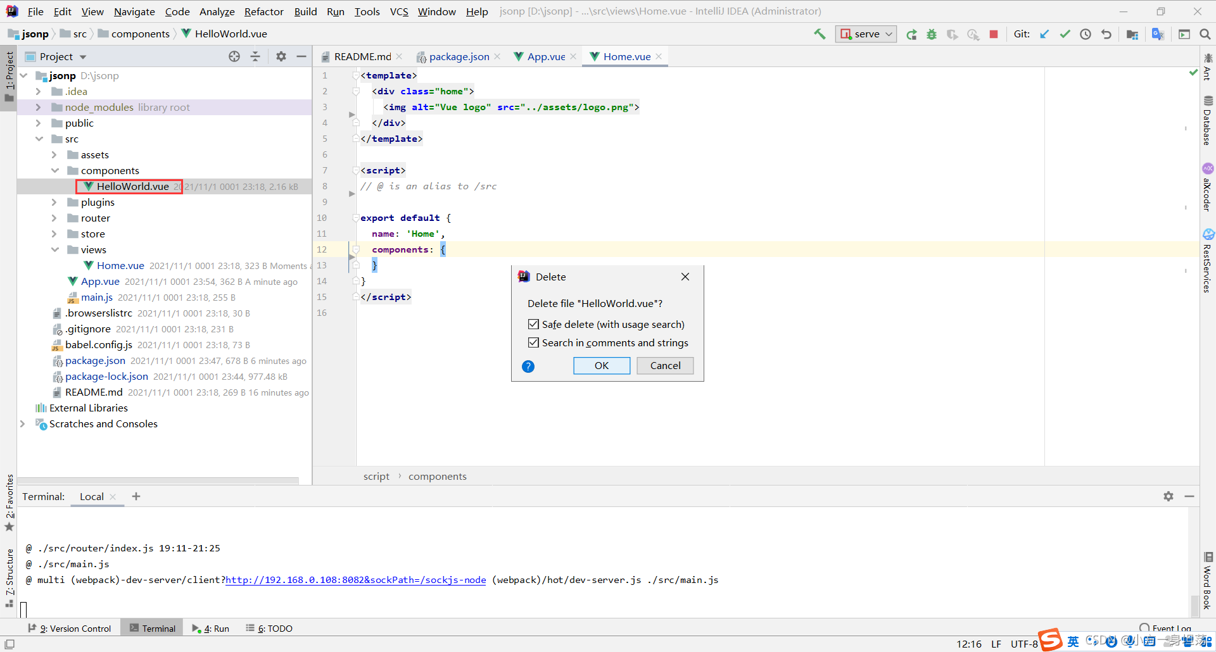Open the Terminal settings gear icon
The image size is (1216, 652).
point(1168,496)
